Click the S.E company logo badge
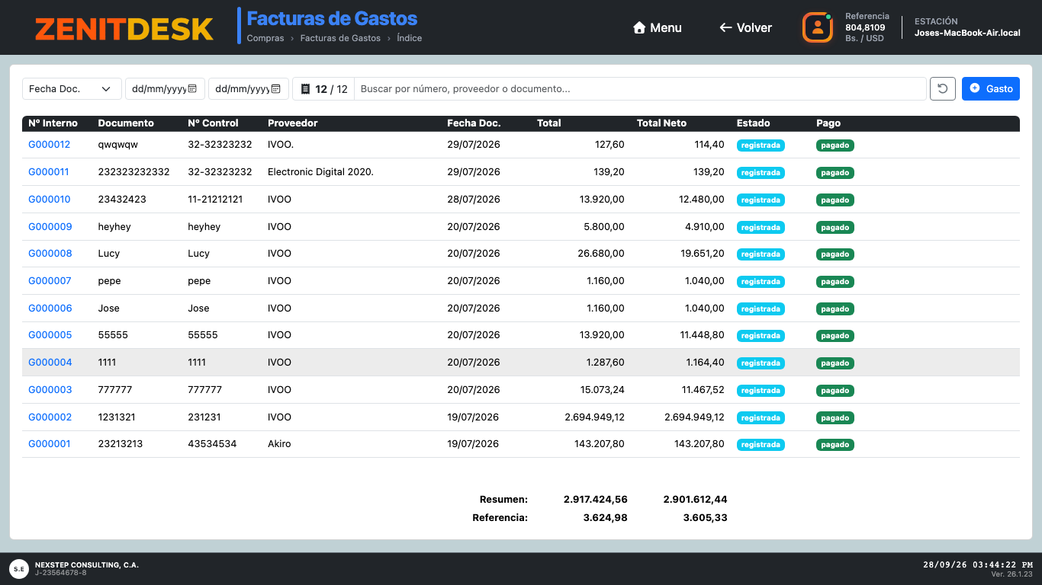Image resolution: width=1042 pixels, height=585 pixels. pyautogui.click(x=19, y=569)
